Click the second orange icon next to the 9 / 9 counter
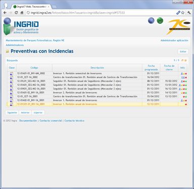 pos(185,61)
